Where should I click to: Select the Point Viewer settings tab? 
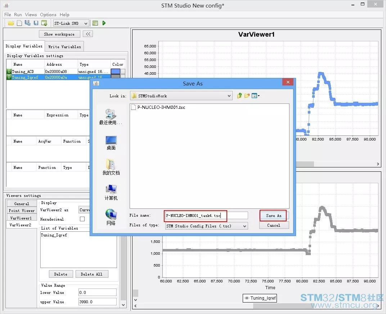tap(22, 211)
